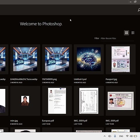Click the file name Passport.jpg
Image resolution: width=140 pixels, height=140 pixels.
point(111,79)
